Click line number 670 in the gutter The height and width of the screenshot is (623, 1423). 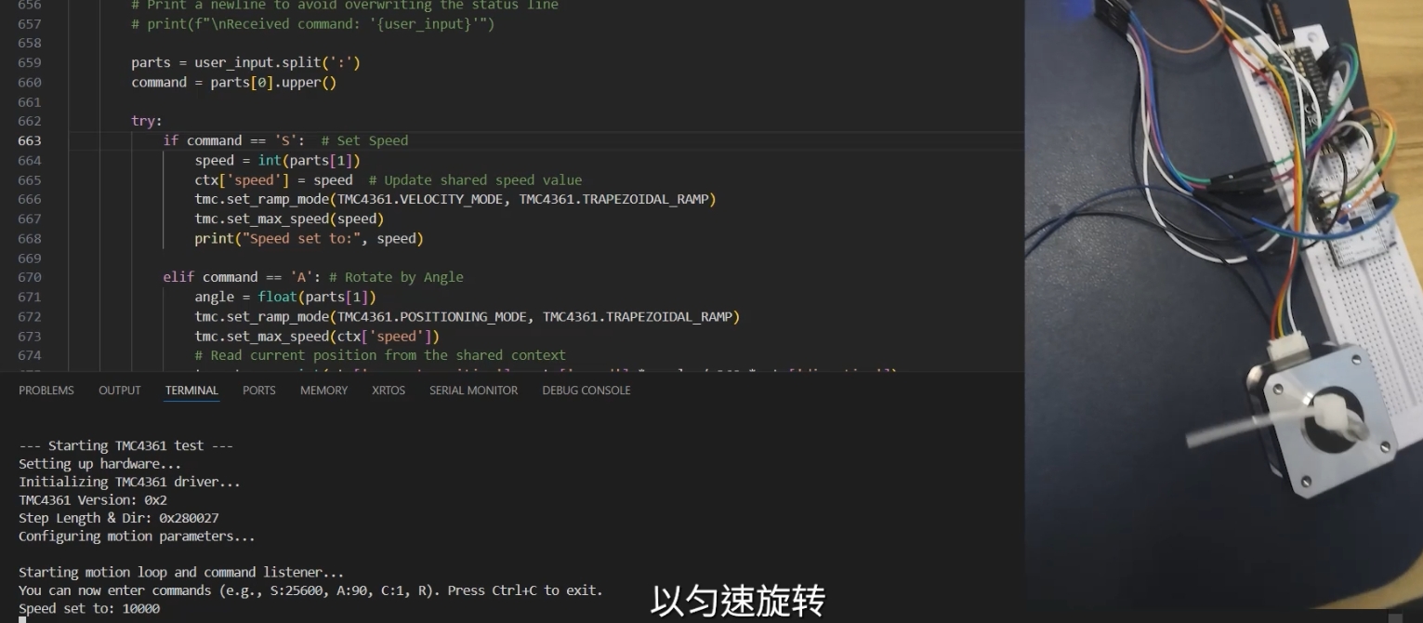point(30,277)
